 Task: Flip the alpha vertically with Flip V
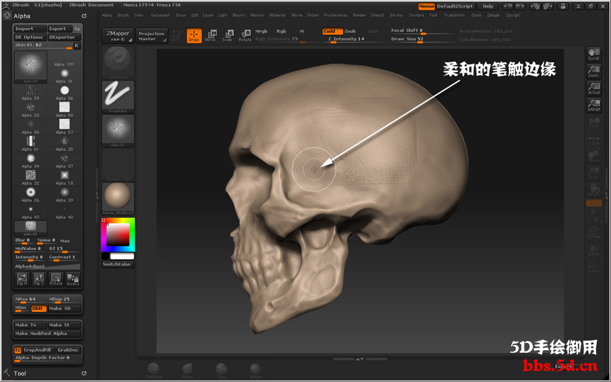[x=39, y=279]
